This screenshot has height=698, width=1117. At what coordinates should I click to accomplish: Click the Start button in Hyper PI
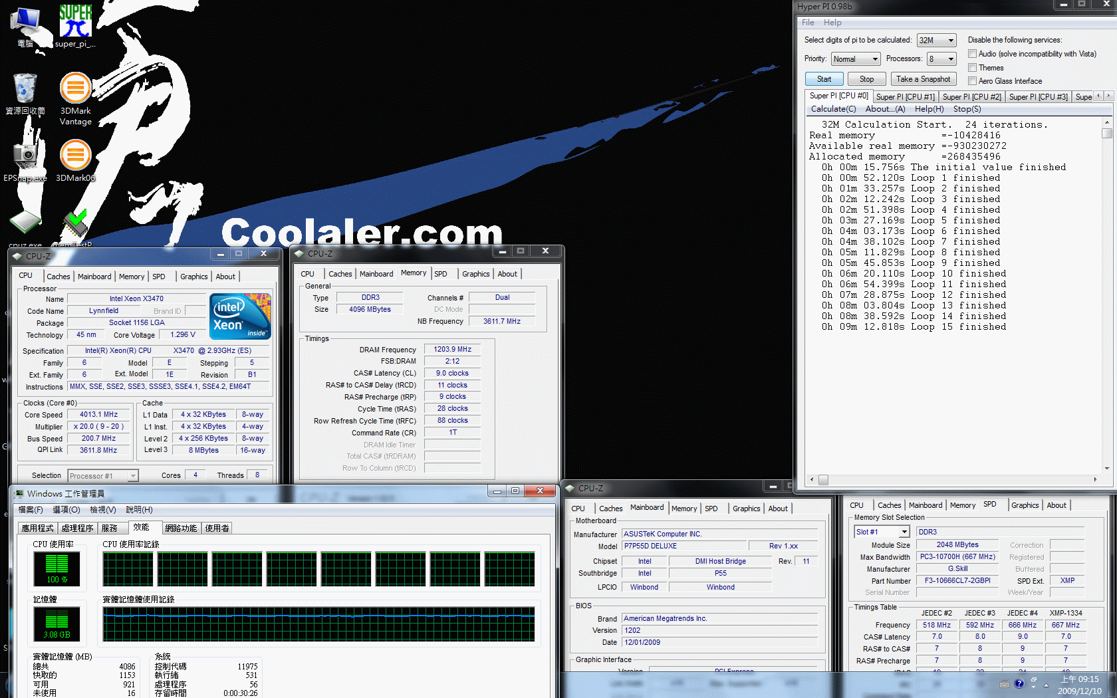pos(824,79)
